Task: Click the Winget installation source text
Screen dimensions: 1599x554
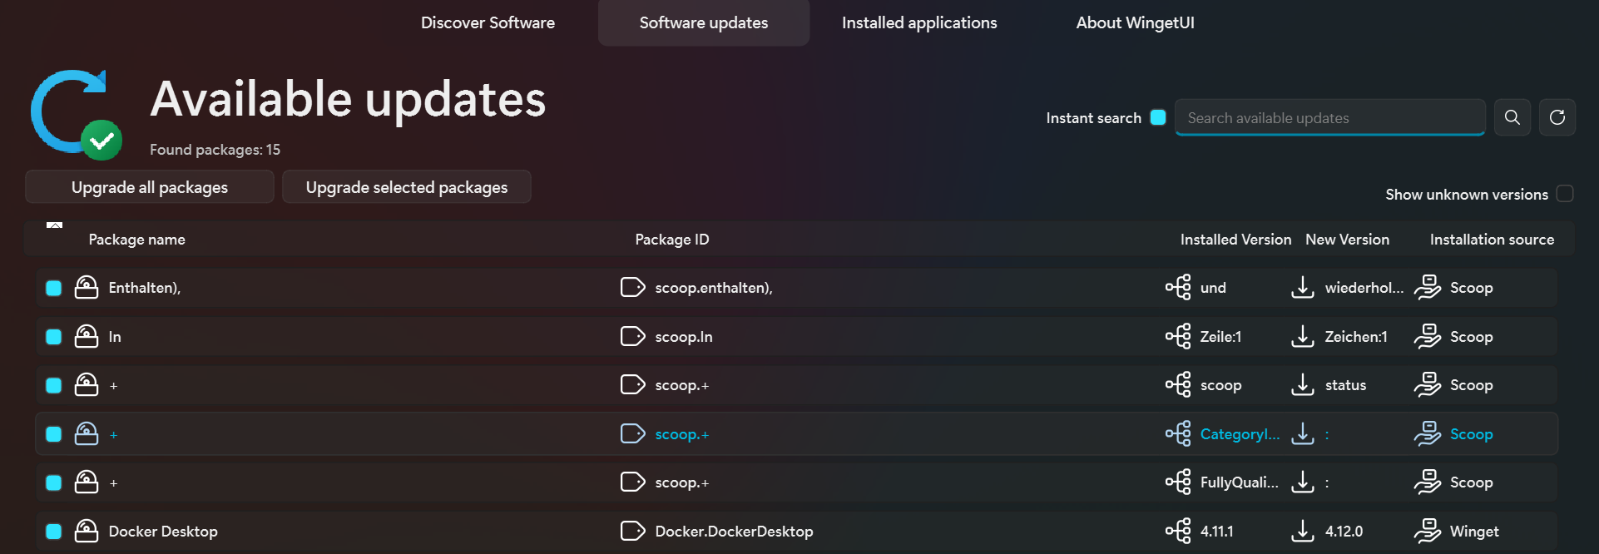Action: click(1474, 532)
